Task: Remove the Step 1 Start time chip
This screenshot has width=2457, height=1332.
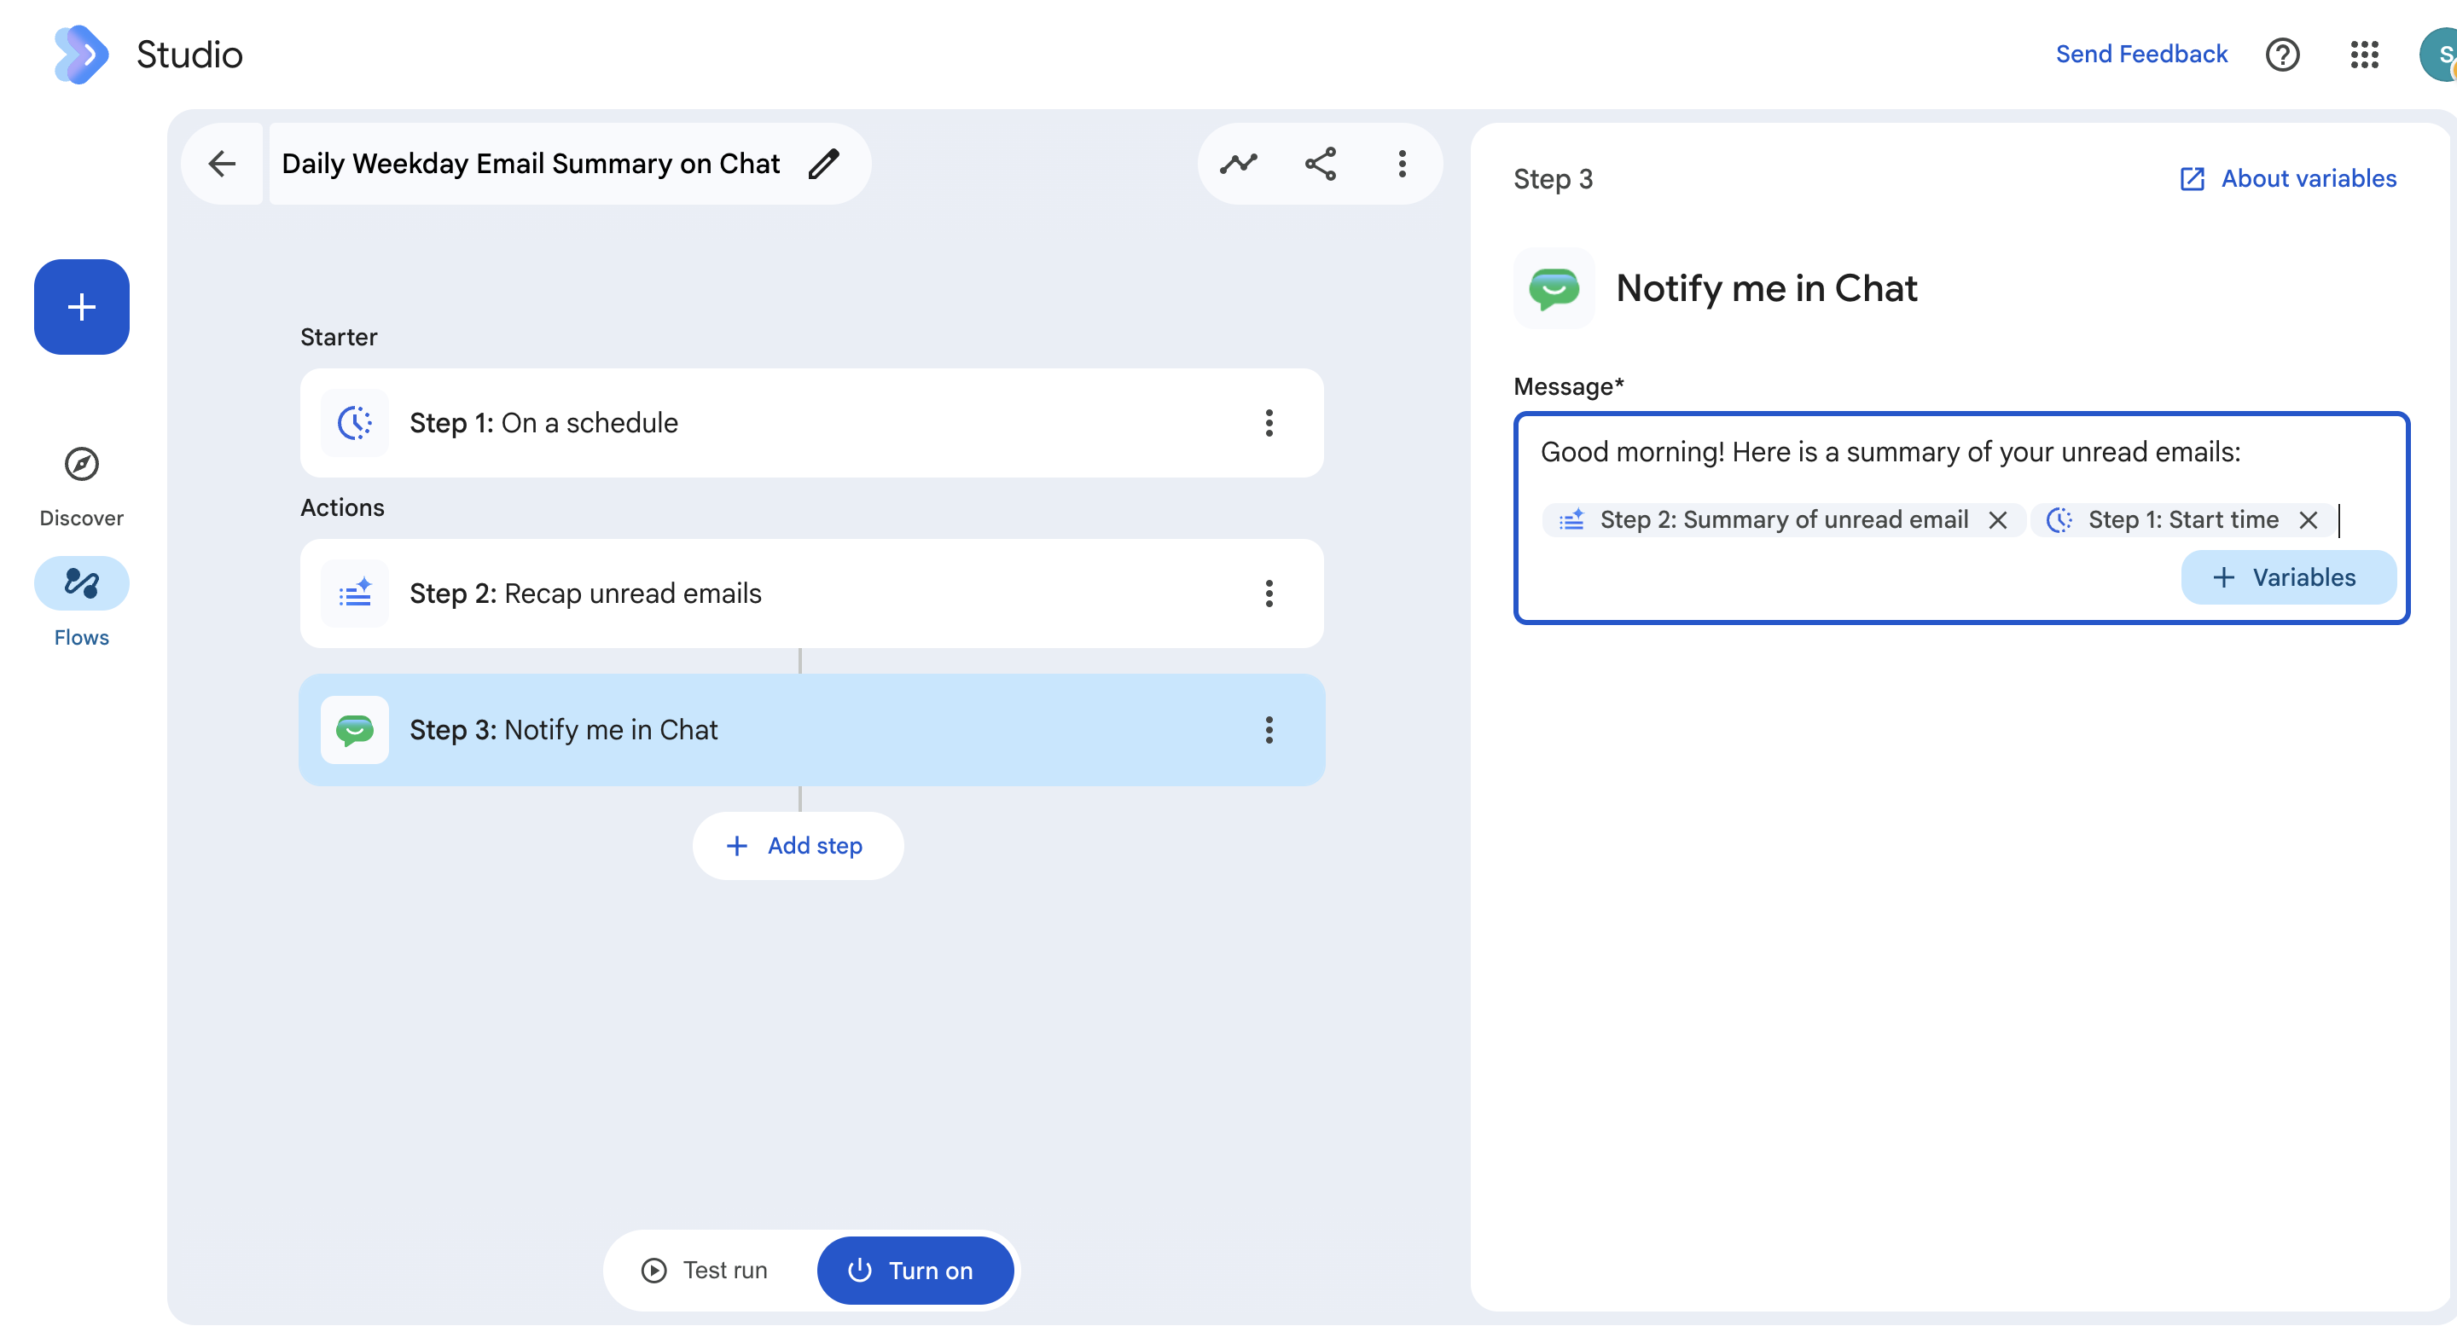Action: (2309, 519)
